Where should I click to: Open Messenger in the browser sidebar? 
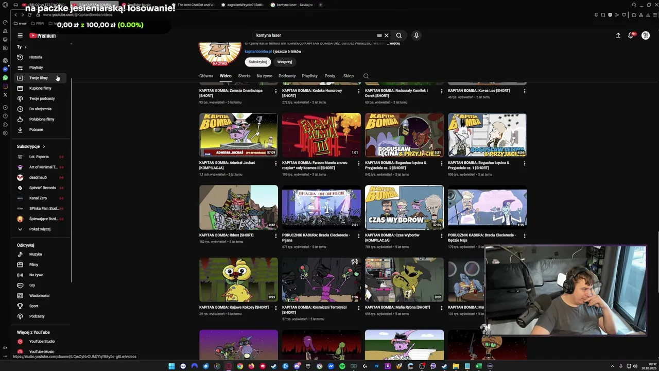pos(5,69)
